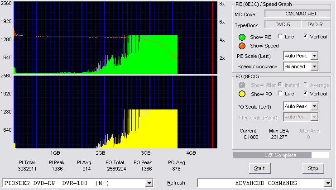336x190 pixels.
Task: Click the Refresh label
Action: pos(176,183)
